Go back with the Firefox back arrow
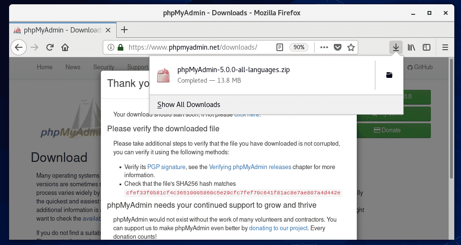Image resolution: width=461 pixels, height=245 pixels. pyautogui.click(x=19, y=47)
